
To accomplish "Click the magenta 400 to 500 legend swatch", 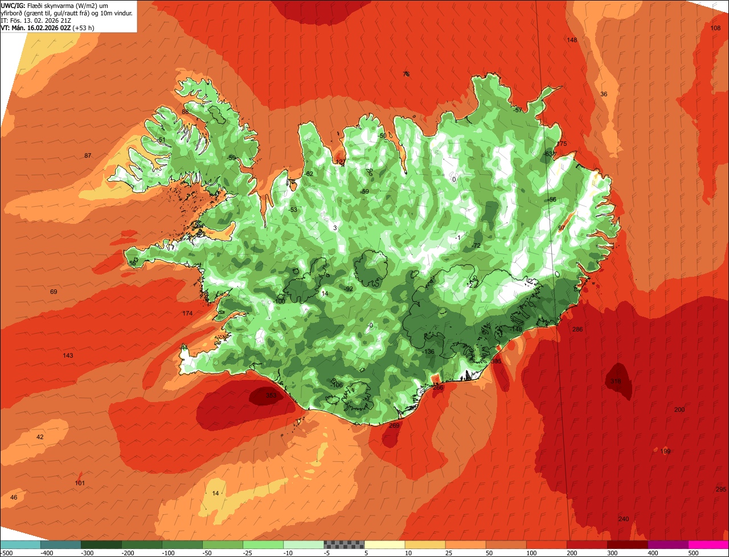I will pos(668,544).
